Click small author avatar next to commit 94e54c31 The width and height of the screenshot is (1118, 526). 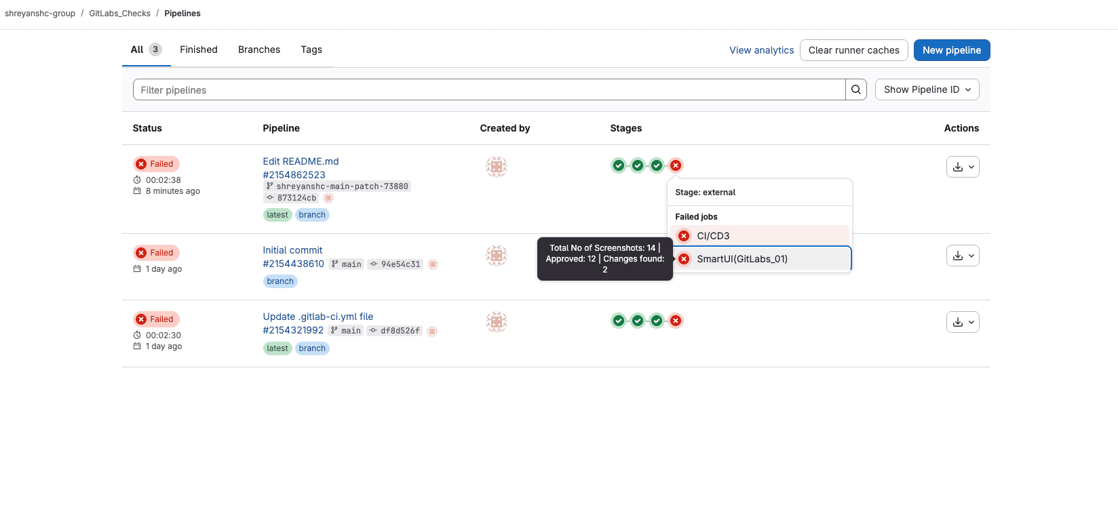[x=433, y=264]
